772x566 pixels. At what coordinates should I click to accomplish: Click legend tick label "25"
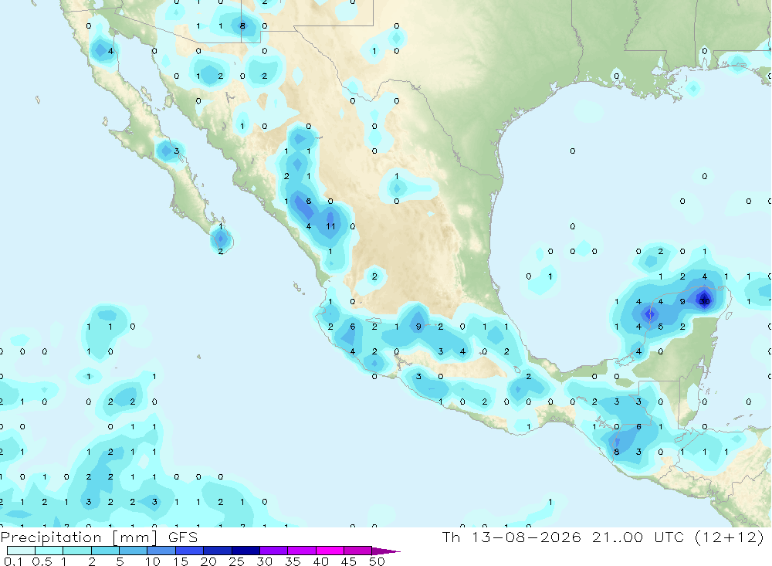[x=237, y=561]
